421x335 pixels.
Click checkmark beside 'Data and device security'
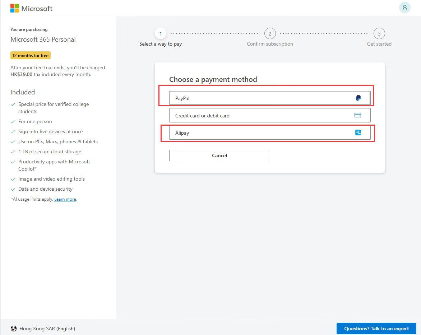pos(13,189)
